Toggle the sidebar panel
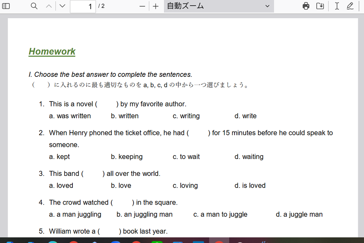 tap(6, 6)
